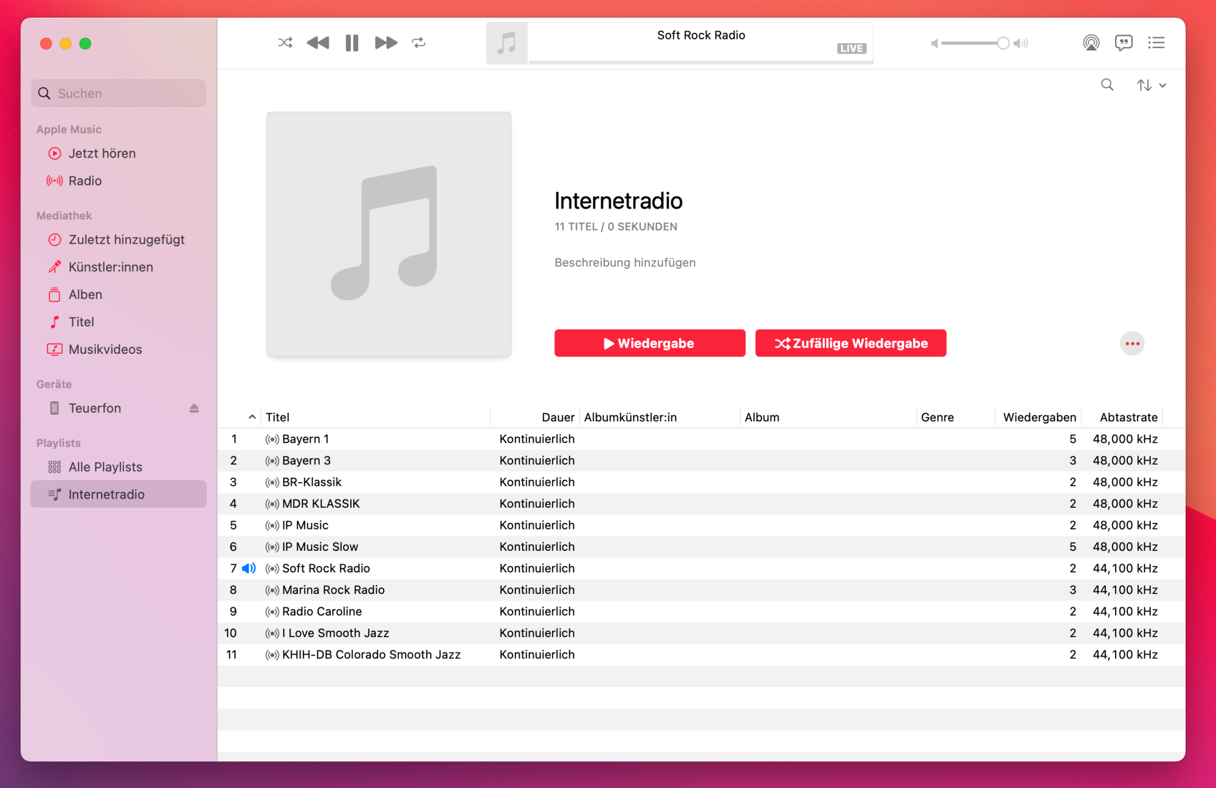
Task: Toggle sort direction in the track number column
Action: coord(252,417)
